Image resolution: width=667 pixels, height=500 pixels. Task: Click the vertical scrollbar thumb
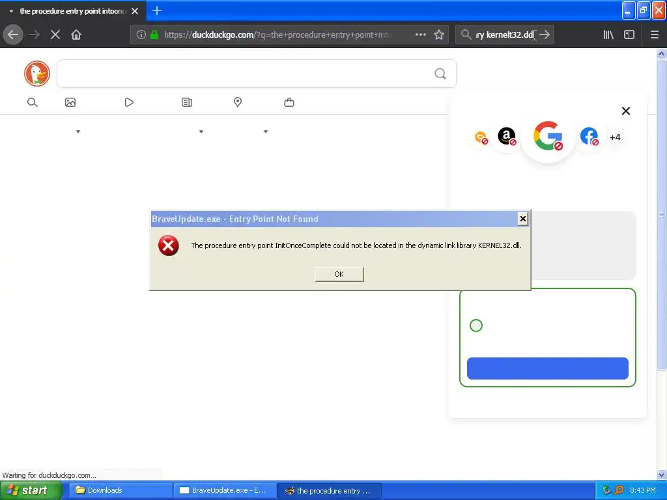click(661, 215)
